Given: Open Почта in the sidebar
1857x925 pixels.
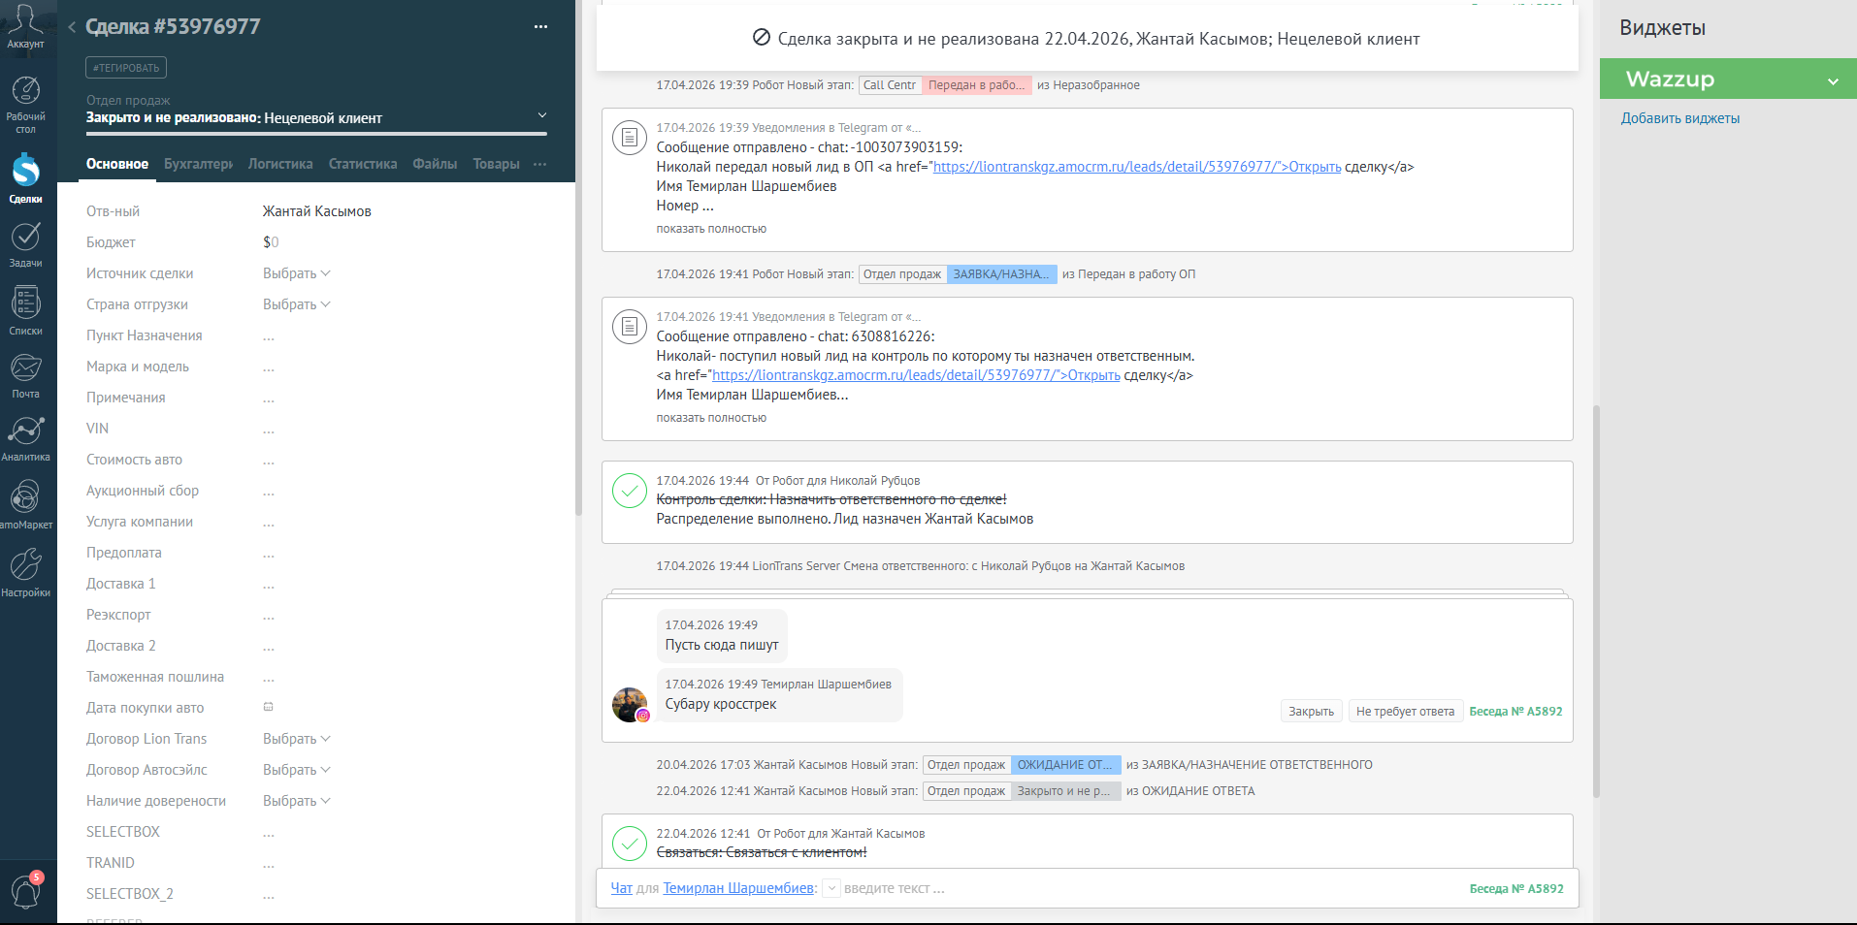Looking at the screenshot, I should tap(25, 376).
